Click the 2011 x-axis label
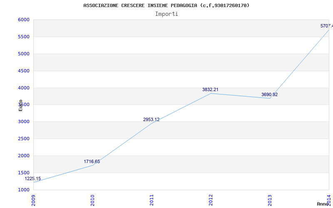The height and width of the screenshot is (208, 333). (x=152, y=200)
